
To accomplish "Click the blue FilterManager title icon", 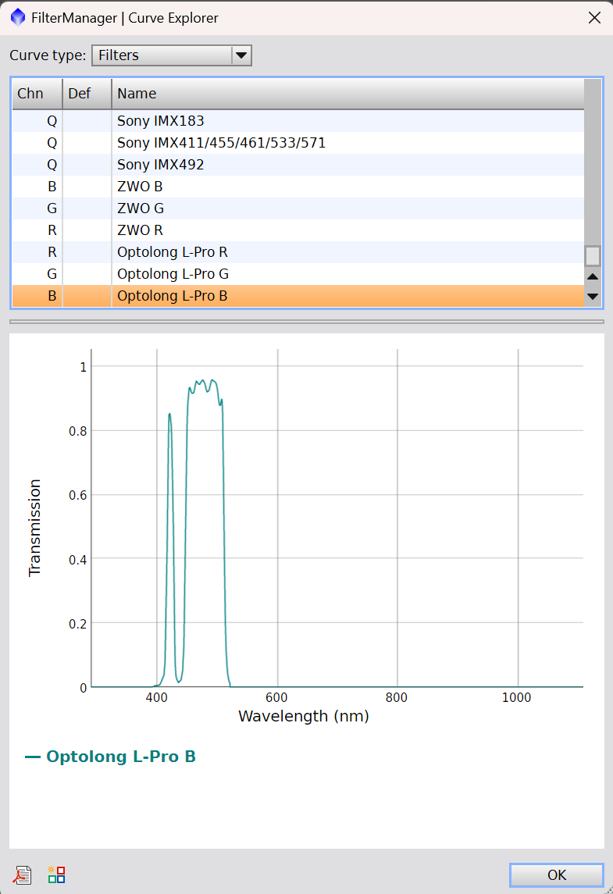I will 18,17.
